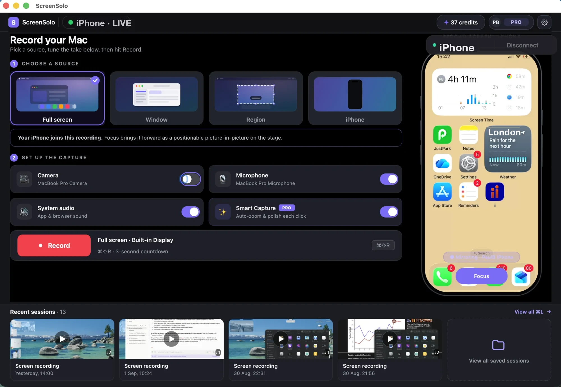The height and width of the screenshot is (387, 561).
Task: Open Settings app on mirrored iPhone
Action: click(468, 163)
